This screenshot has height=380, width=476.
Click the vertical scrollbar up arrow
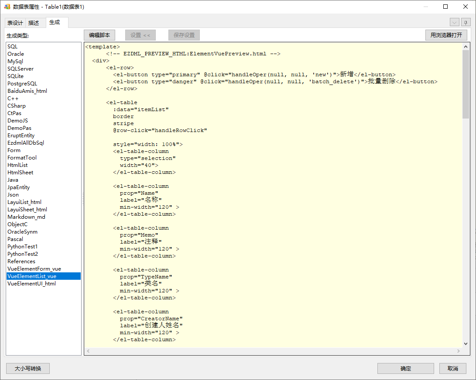pyautogui.click(x=466, y=47)
